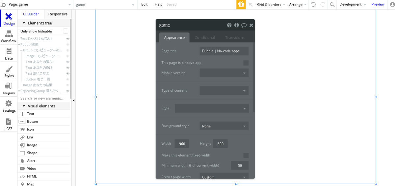Collapse the sidebar with arrow handle

coord(73,101)
